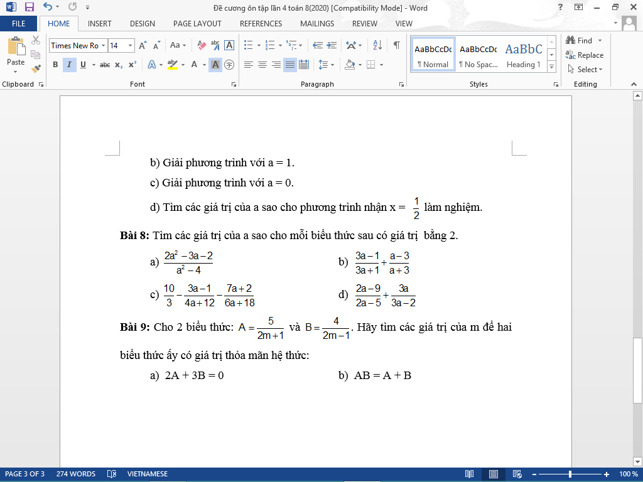Toggle Bold formatting

(55, 65)
